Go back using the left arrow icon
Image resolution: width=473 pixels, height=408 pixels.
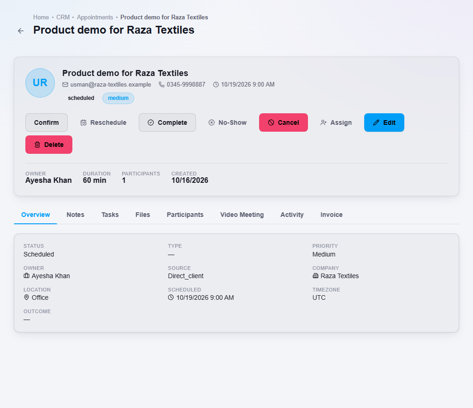(x=20, y=31)
